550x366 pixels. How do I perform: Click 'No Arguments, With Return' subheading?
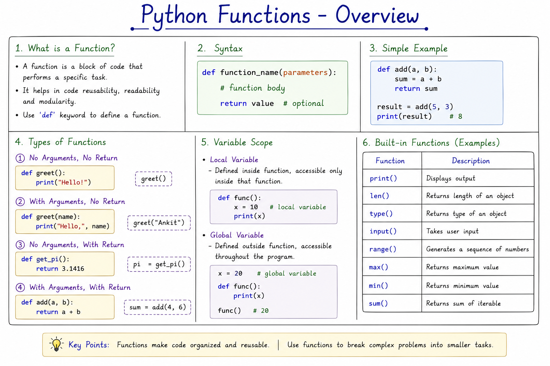click(77, 245)
